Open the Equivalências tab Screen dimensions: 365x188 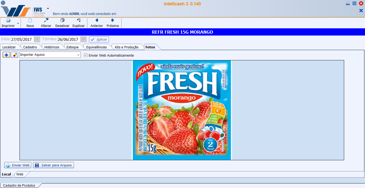[x=96, y=47]
